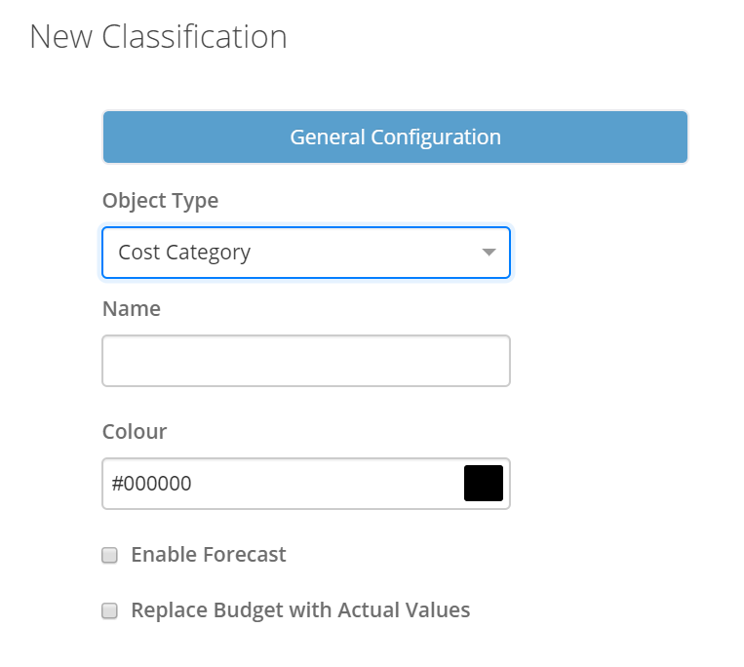Click the New Classification page heading
Screen dimensions: 744x667
pos(158,37)
